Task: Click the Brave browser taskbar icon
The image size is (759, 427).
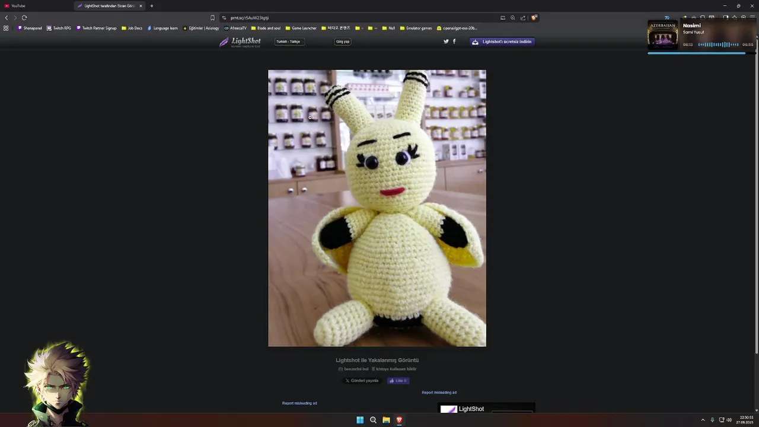Action: [399, 420]
